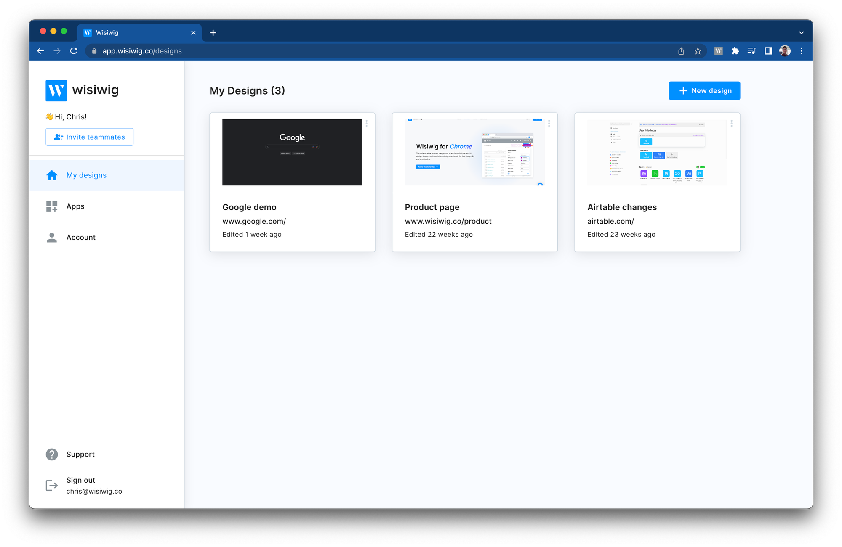Click the share page icon in address bar
Image resolution: width=842 pixels, height=547 pixels.
tap(681, 51)
